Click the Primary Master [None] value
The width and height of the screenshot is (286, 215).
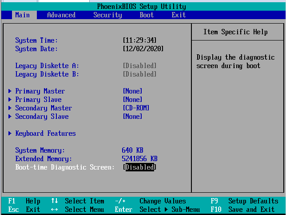tap(133, 91)
